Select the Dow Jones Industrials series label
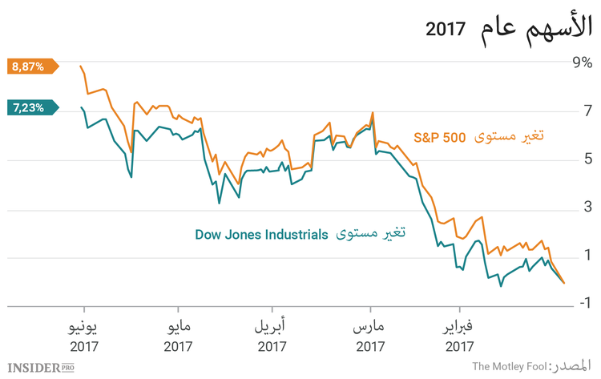Image resolution: width=601 pixels, height=379 pixels. [x=262, y=235]
